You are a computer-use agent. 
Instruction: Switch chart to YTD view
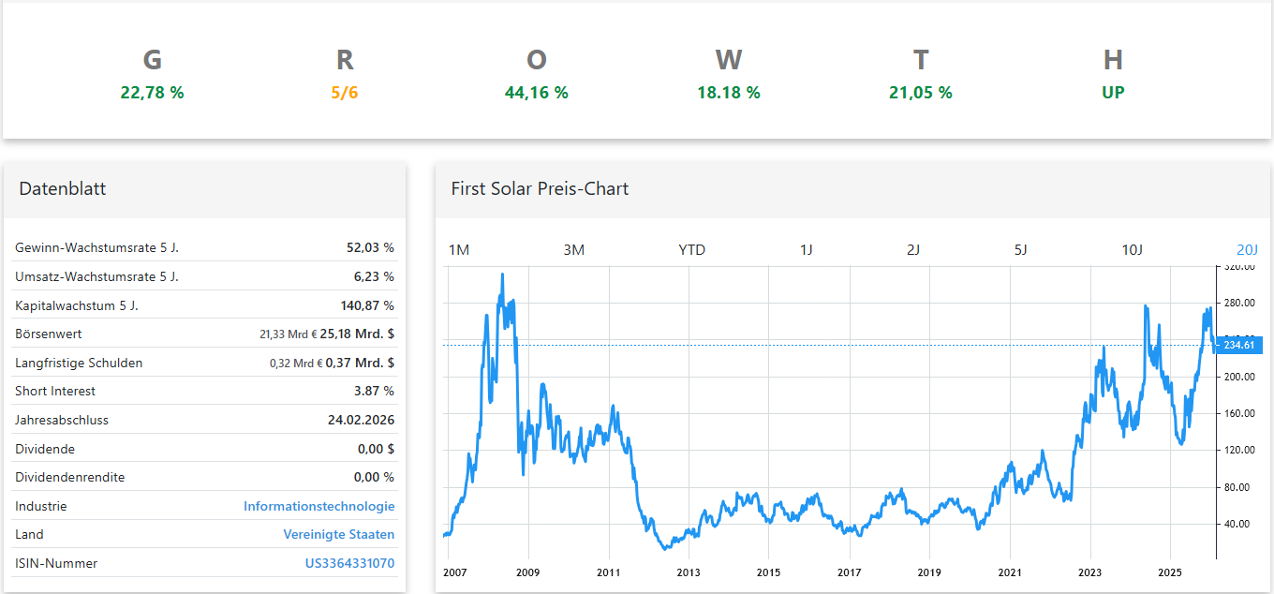[x=691, y=249]
